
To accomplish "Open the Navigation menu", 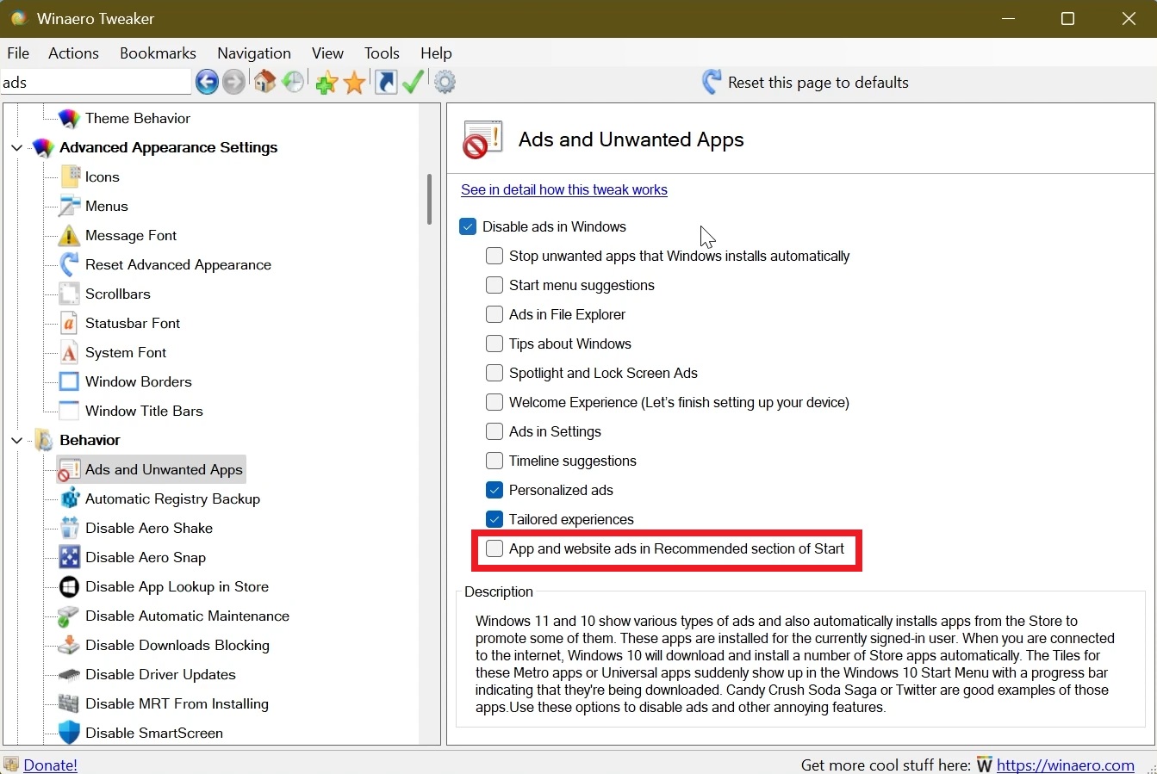I will [253, 53].
